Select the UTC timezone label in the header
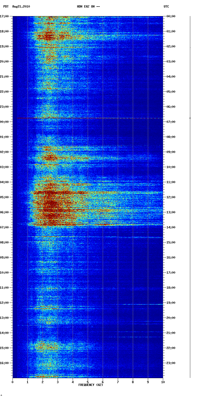 [x=166, y=7]
